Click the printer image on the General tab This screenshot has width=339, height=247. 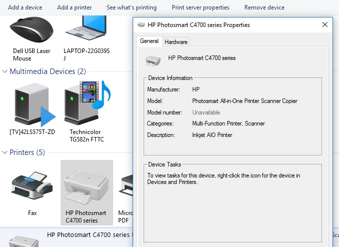point(153,60)
